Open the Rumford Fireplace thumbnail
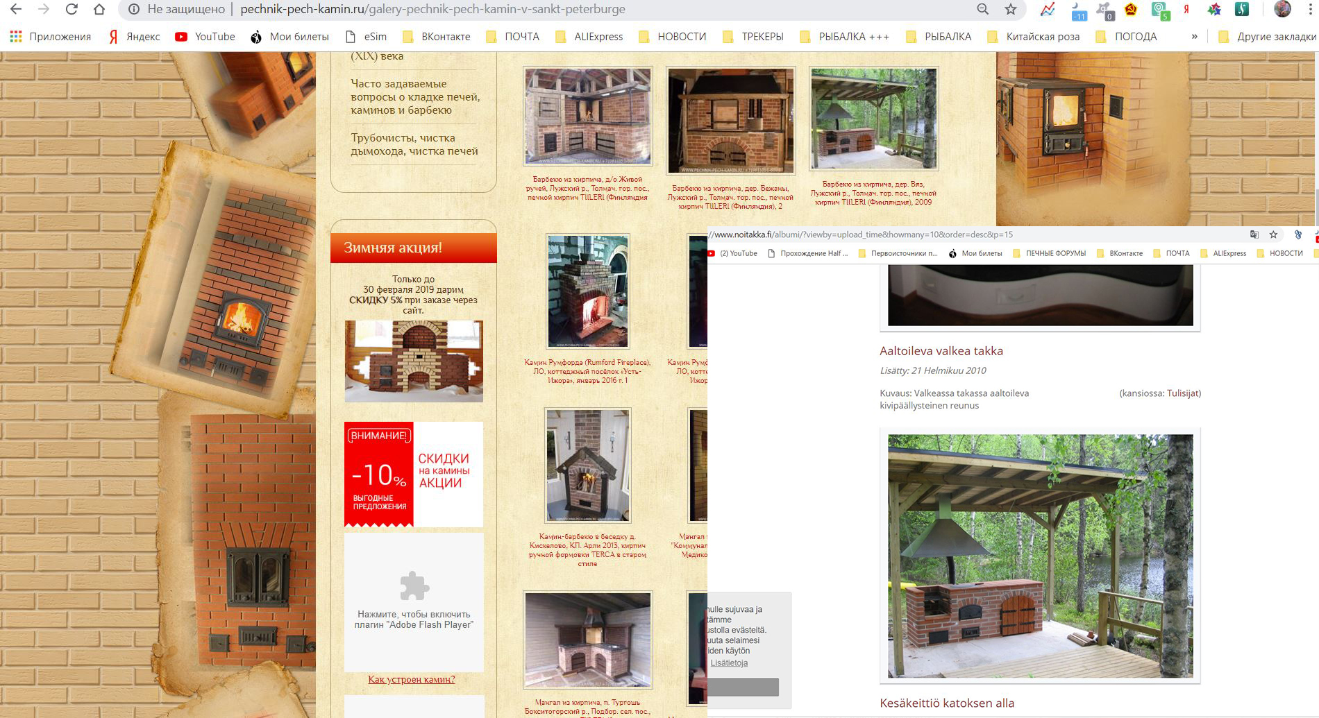The width and height of the screenshot is (1319, 718). tap(588, 291)
